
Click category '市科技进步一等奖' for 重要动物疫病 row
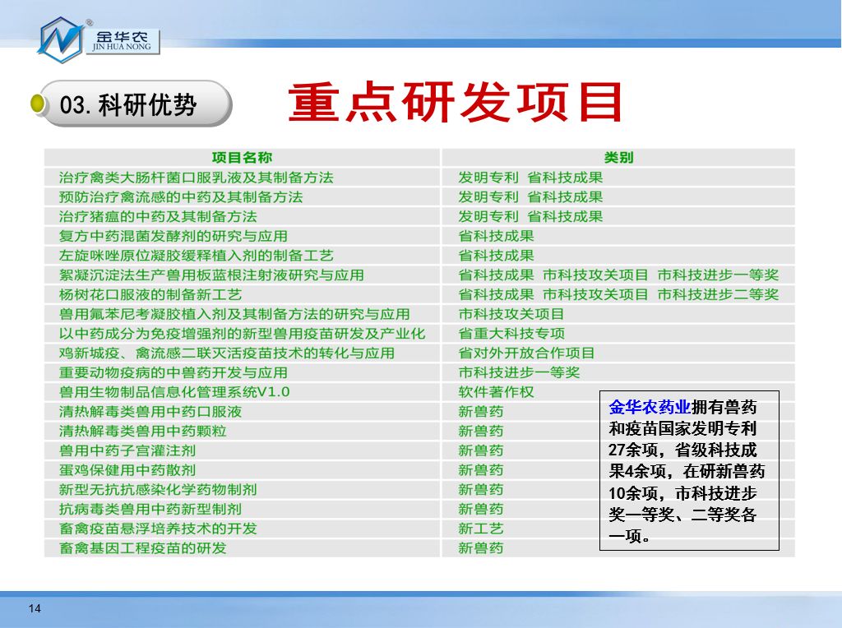pos(519,372)
